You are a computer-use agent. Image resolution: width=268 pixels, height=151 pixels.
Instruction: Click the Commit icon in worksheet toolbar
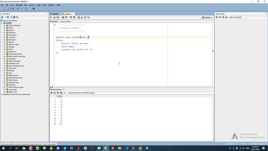[71, 17]
